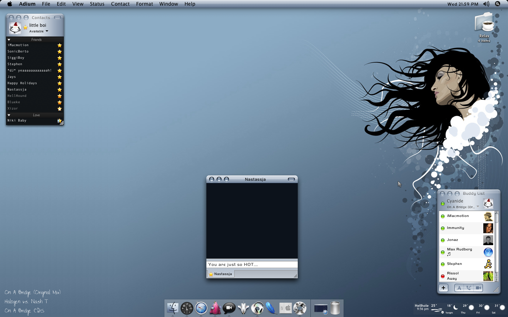Viewport: 508px width, 317px height.
Task: Open Safari compass icon in dock
Action: pyautogui.click(x=201, y=308)
